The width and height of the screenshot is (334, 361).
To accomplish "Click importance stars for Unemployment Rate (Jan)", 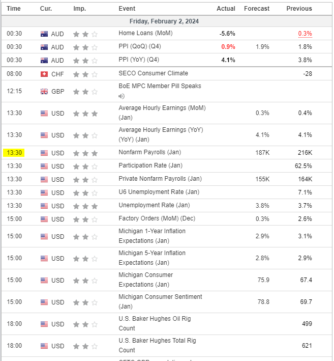I will click(85, 206).
